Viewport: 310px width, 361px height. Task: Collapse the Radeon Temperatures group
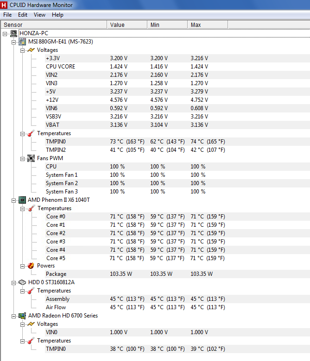point(22,341)
